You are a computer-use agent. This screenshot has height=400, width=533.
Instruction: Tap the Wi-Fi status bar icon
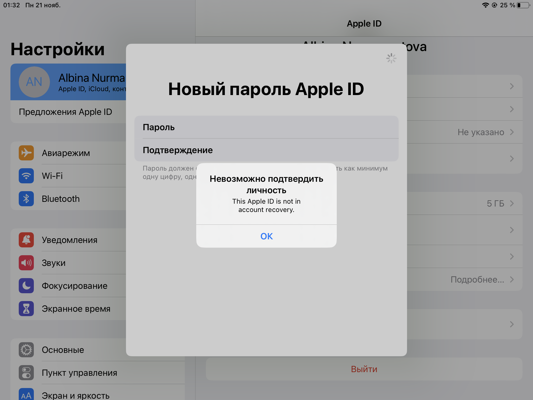tap(485, 5)
